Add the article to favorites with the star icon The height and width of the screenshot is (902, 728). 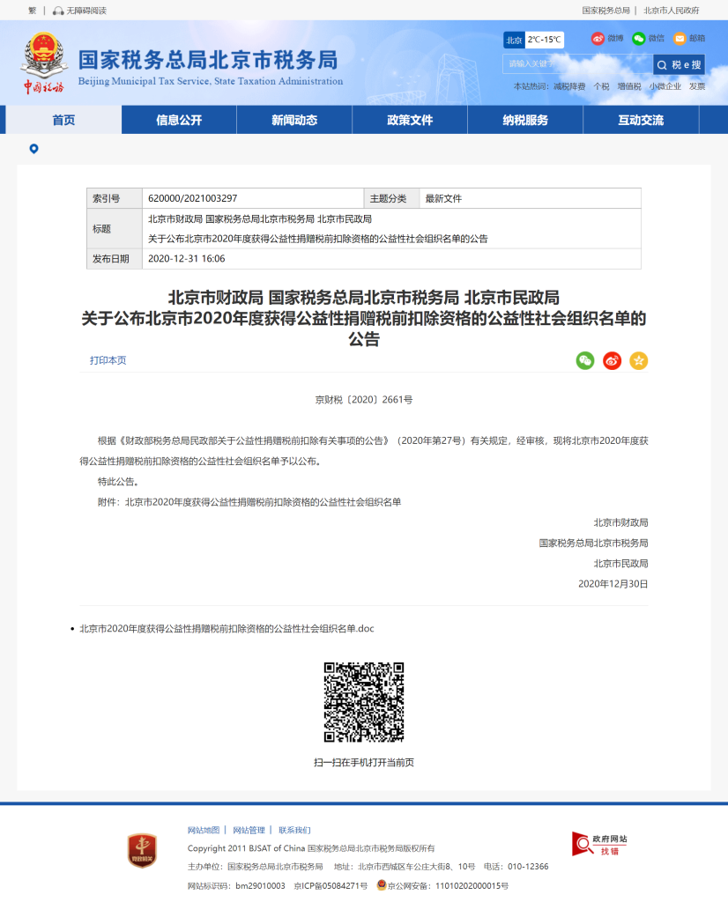click(x=638, y=360)
